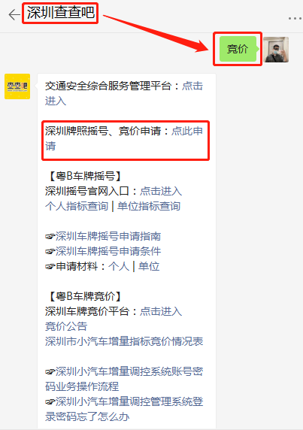This screenshot has width=303, height=430.
Task: Open 深圳市小汽车增量指标竞价情况表 link
Action: tap(124, 341)
